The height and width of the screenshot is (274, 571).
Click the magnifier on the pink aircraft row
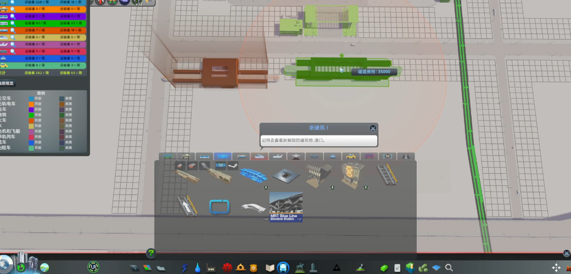click(13, 44)
